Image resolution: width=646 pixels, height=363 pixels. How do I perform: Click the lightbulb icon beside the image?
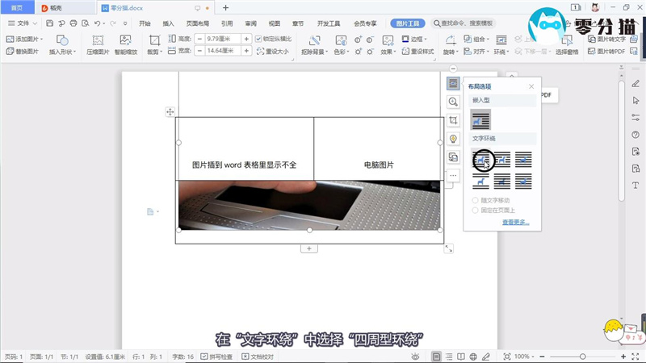(x=453, y=139)
